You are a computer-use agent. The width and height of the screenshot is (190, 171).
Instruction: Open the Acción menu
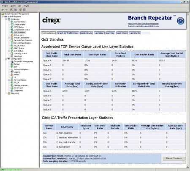coord(13,6)
